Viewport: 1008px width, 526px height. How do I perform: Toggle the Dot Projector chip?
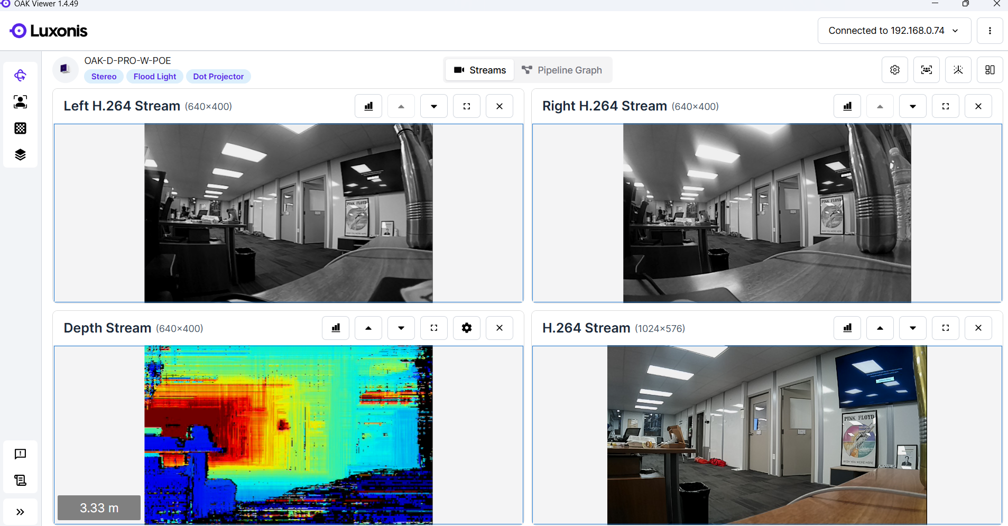[x=218, y=77]
